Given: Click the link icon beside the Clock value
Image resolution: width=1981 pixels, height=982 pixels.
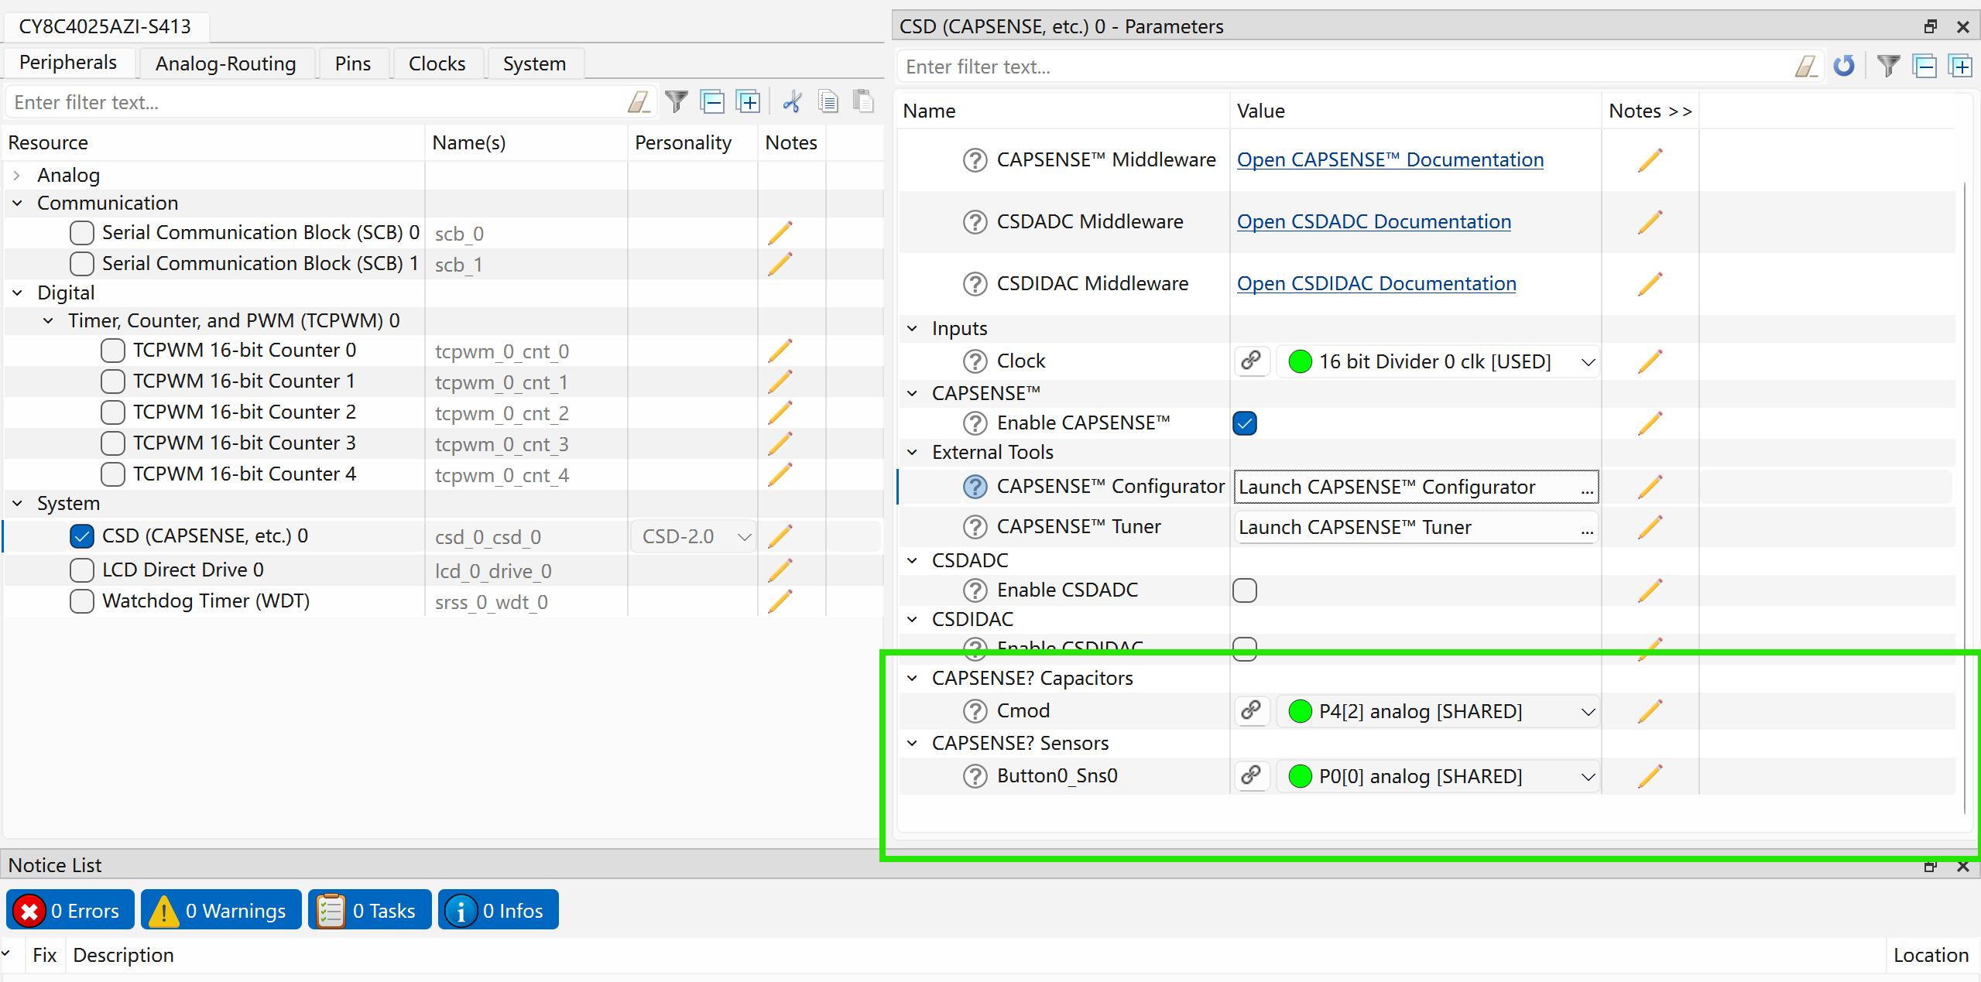Looking at the screenshot, I should click(x=1251, y=361).
